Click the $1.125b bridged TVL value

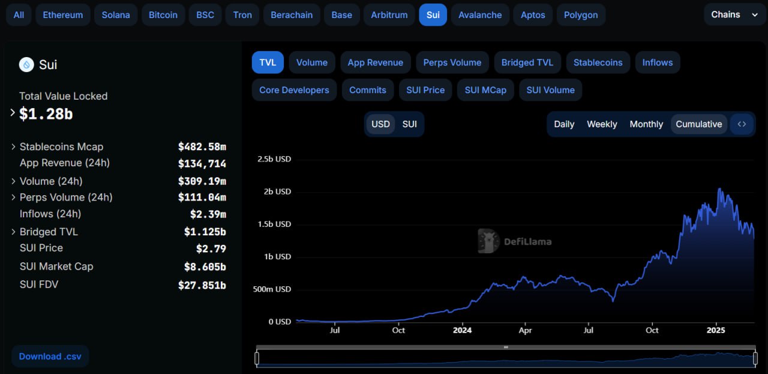tap(205, 232)
